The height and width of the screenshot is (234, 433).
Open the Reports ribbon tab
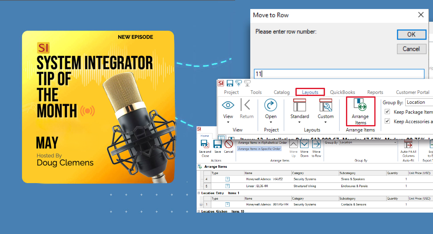[375, 92]
